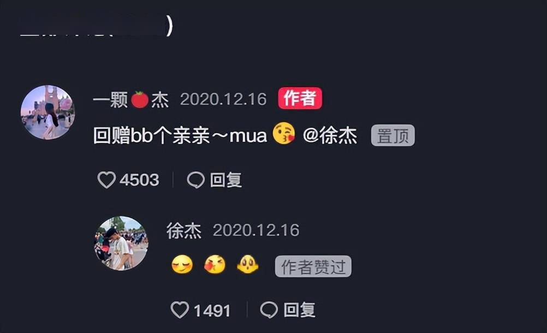The image size is (547, 333).
Task: Open 徐杰's profile avatar
Action: (x=121, y=243)
